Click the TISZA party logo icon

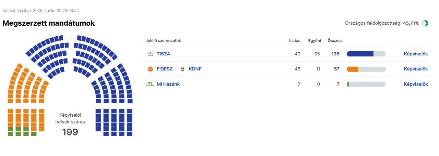coord(150,54)
